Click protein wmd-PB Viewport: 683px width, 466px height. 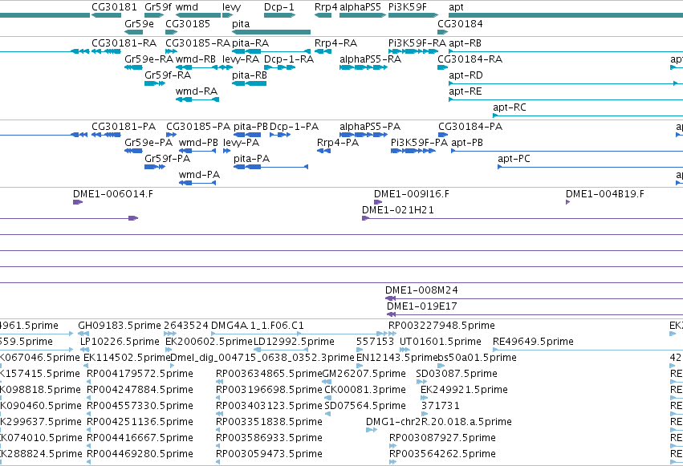point(198,143)
